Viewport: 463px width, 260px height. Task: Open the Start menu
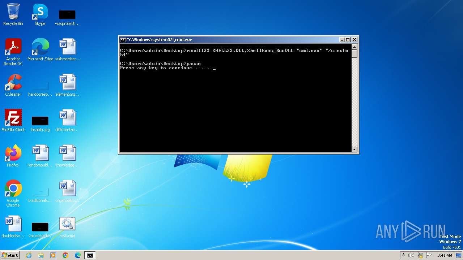pos(10,255)
